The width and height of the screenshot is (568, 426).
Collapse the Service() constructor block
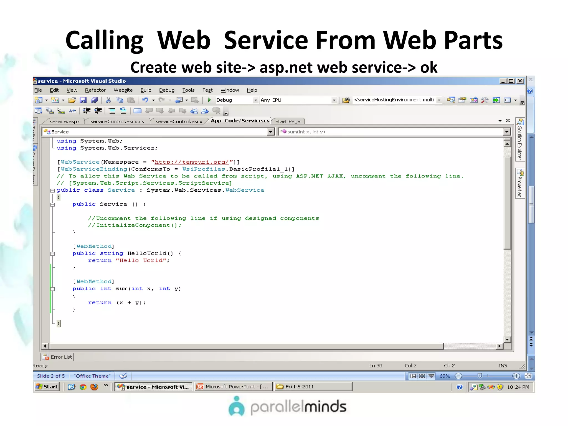(52, 205)
